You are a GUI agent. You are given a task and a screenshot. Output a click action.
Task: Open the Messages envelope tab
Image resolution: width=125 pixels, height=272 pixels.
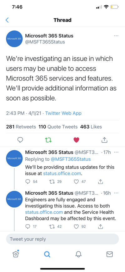pos(110,254)
